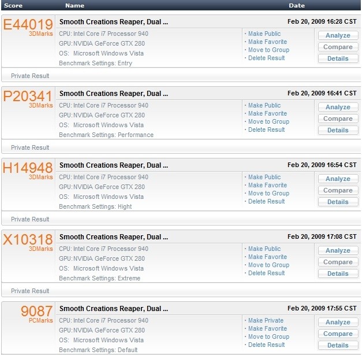Click Compare for the P20341 result

(x=338, y=119)
